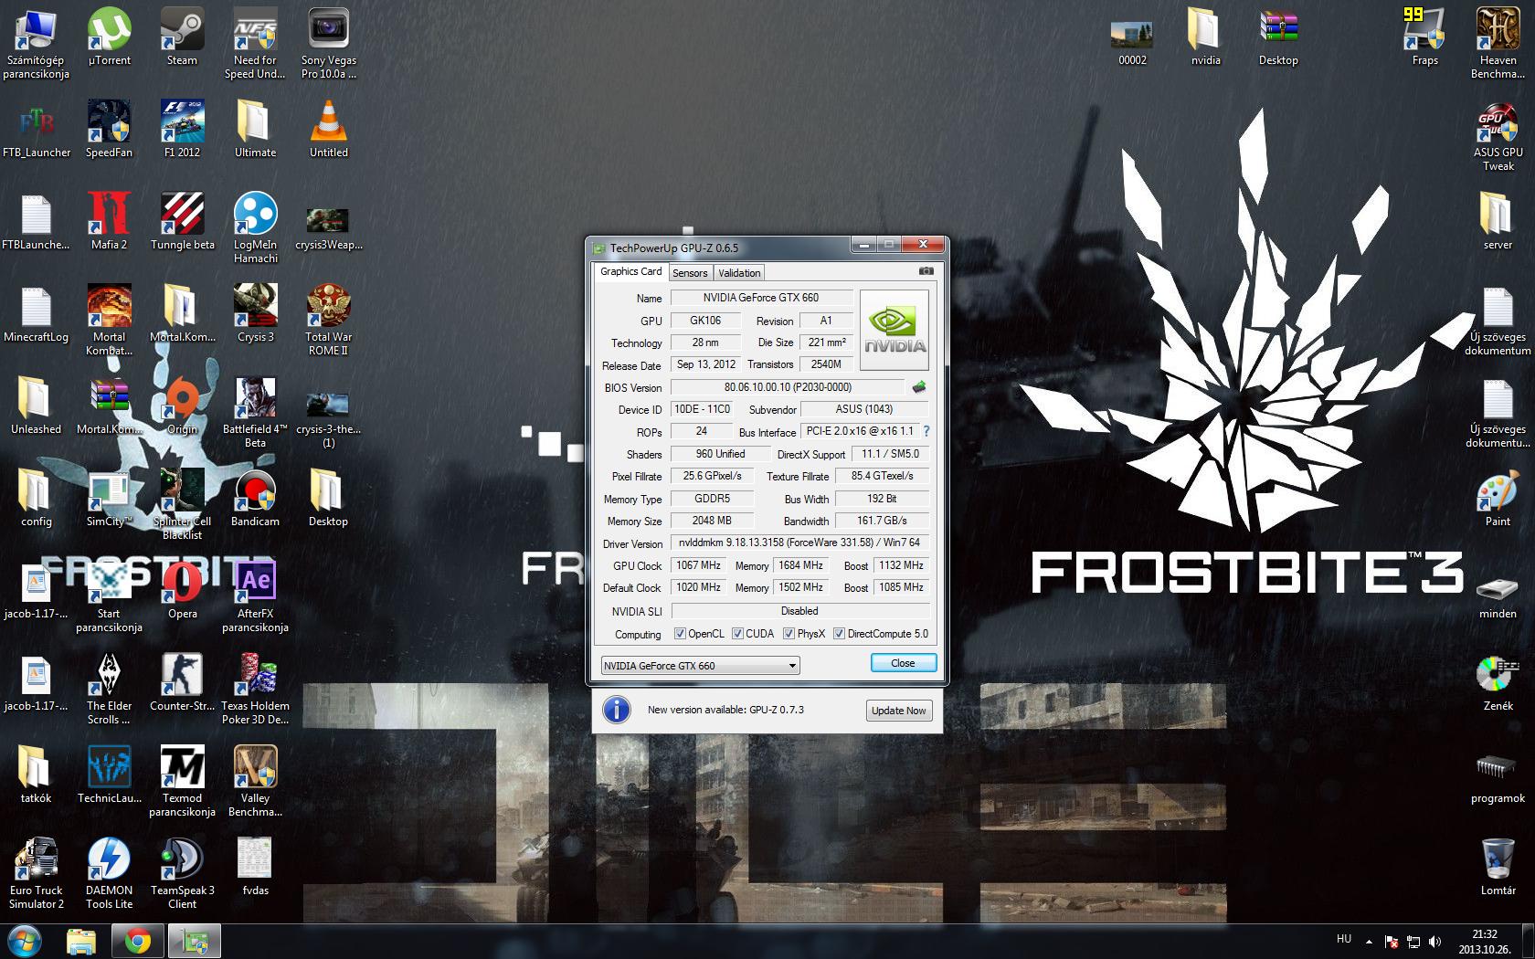Switch to the Validation tab
This screenshot has width=1535, height=959.
pos(739,273)
